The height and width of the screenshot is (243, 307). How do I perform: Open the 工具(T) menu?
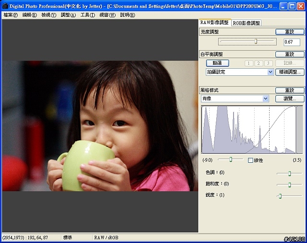click(x=87, y=15)
